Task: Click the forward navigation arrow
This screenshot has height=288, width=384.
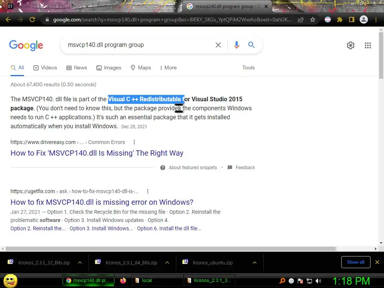Action: click(20, 19)
